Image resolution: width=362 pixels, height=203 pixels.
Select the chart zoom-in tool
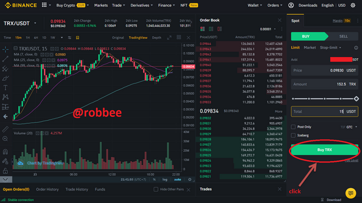(x=5, y=139)
